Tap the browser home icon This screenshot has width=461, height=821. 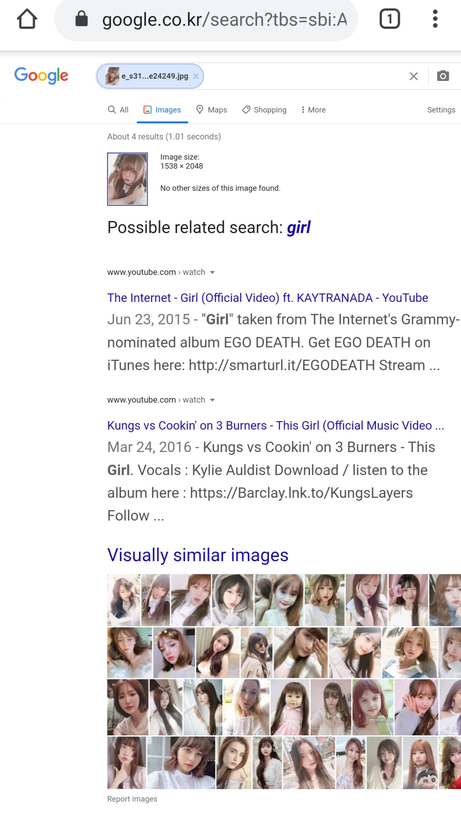point(27,19)
